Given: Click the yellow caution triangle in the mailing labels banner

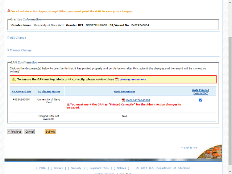Looking at the screenshot, I should [14, 79].
